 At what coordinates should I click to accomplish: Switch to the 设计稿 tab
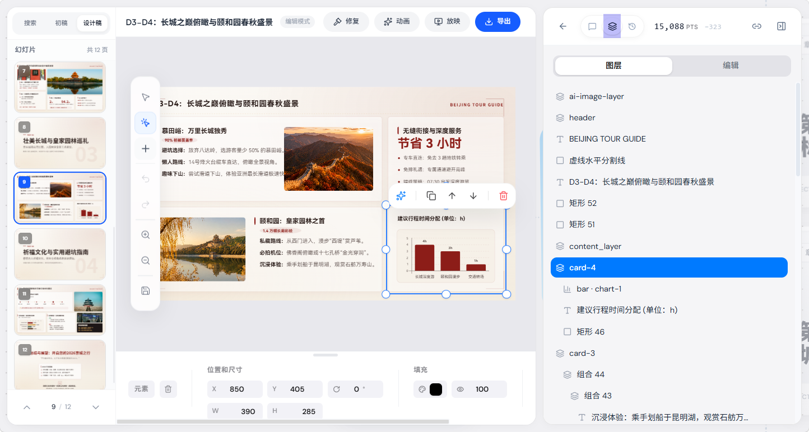pos(92,23)
